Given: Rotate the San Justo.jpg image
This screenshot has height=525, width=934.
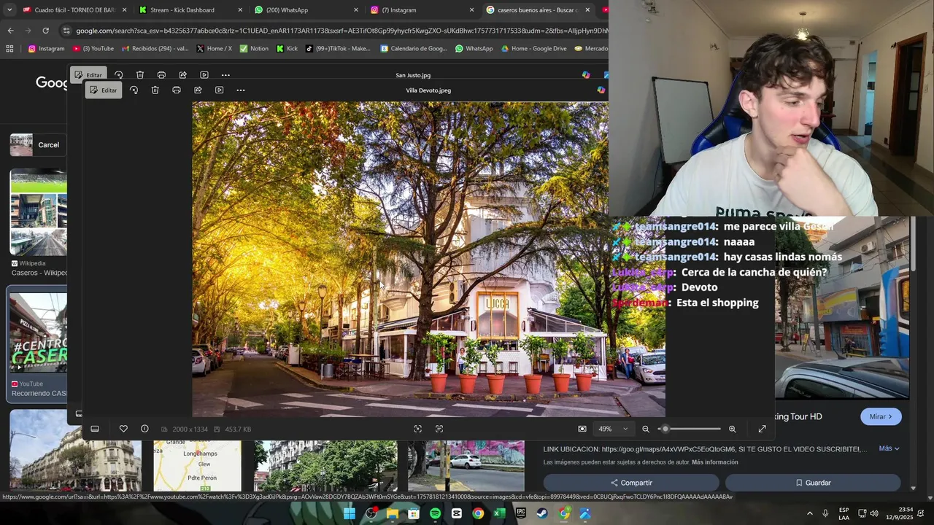Looking at the screenshot, I should point(119,75).
